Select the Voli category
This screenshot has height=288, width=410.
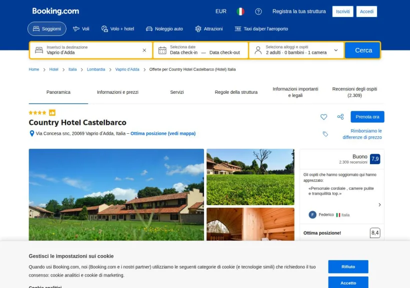click(81, 29)
